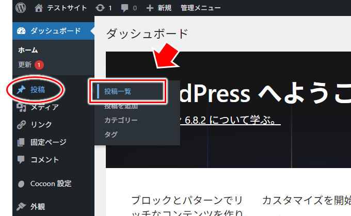
Task: Open the テストサイト site name link
Action: tap(67, 8)
